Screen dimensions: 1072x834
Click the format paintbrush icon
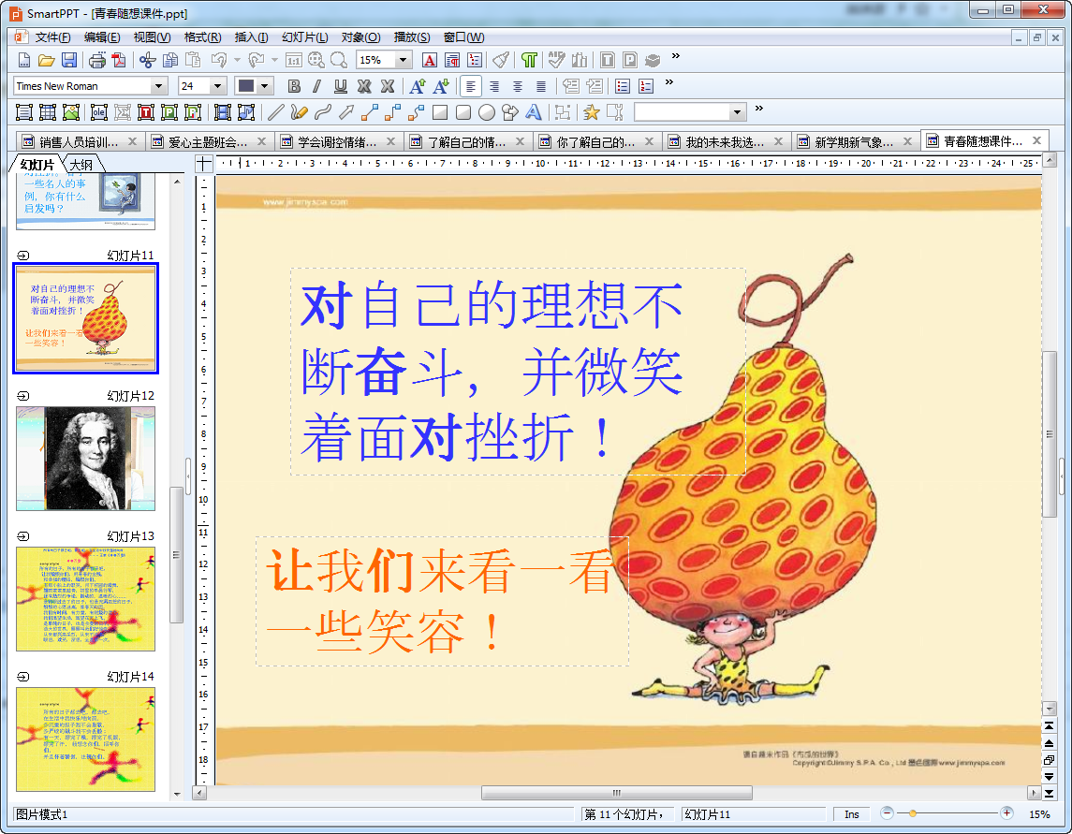tap(501, 60)
